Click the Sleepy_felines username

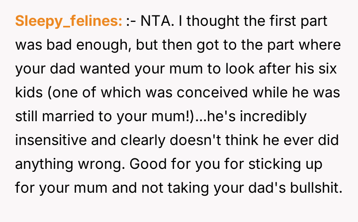point(69,21)
